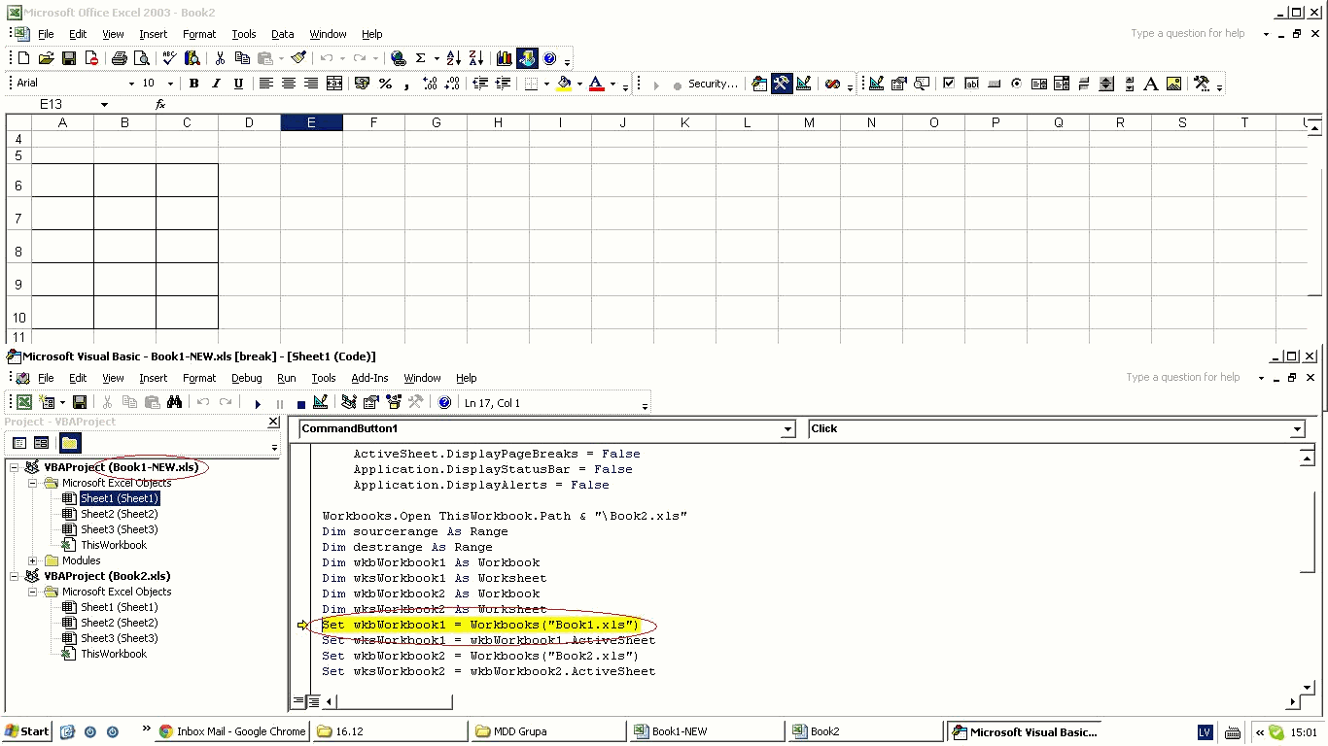Click View Microsoft Excel icon in VBA toolbar
The width and height of the screenshot is (1328, 746).
24,402
